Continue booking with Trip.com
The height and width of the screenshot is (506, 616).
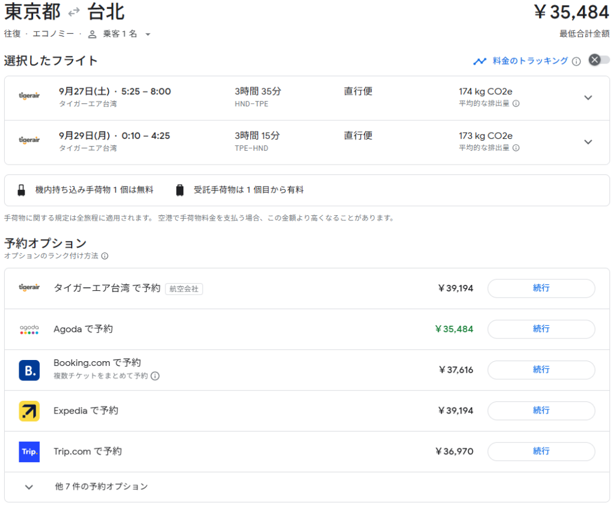(541, 451)
